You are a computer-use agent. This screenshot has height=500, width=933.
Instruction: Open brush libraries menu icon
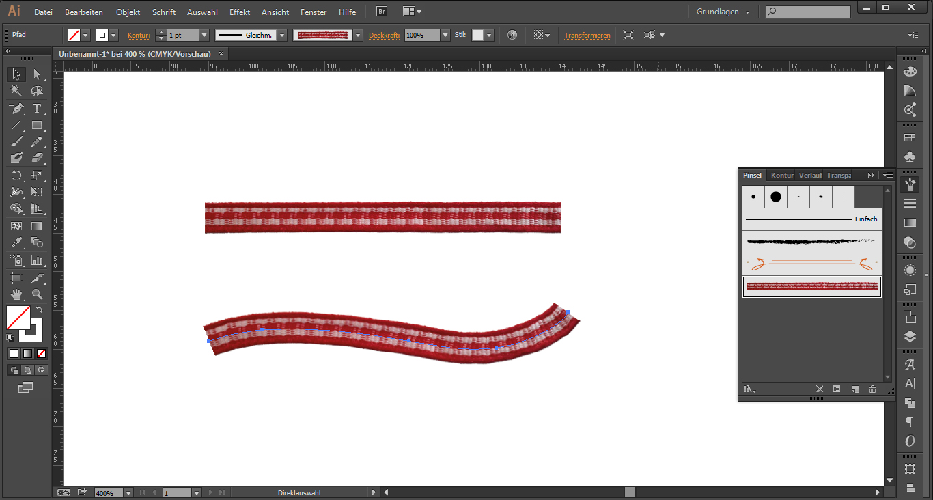[750, 389]
